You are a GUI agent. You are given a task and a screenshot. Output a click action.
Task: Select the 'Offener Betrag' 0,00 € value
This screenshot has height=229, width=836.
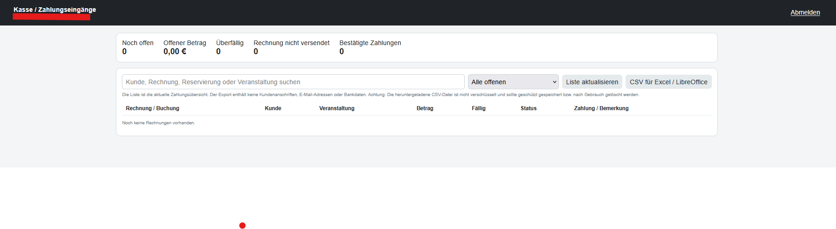(x=175, y=51)
